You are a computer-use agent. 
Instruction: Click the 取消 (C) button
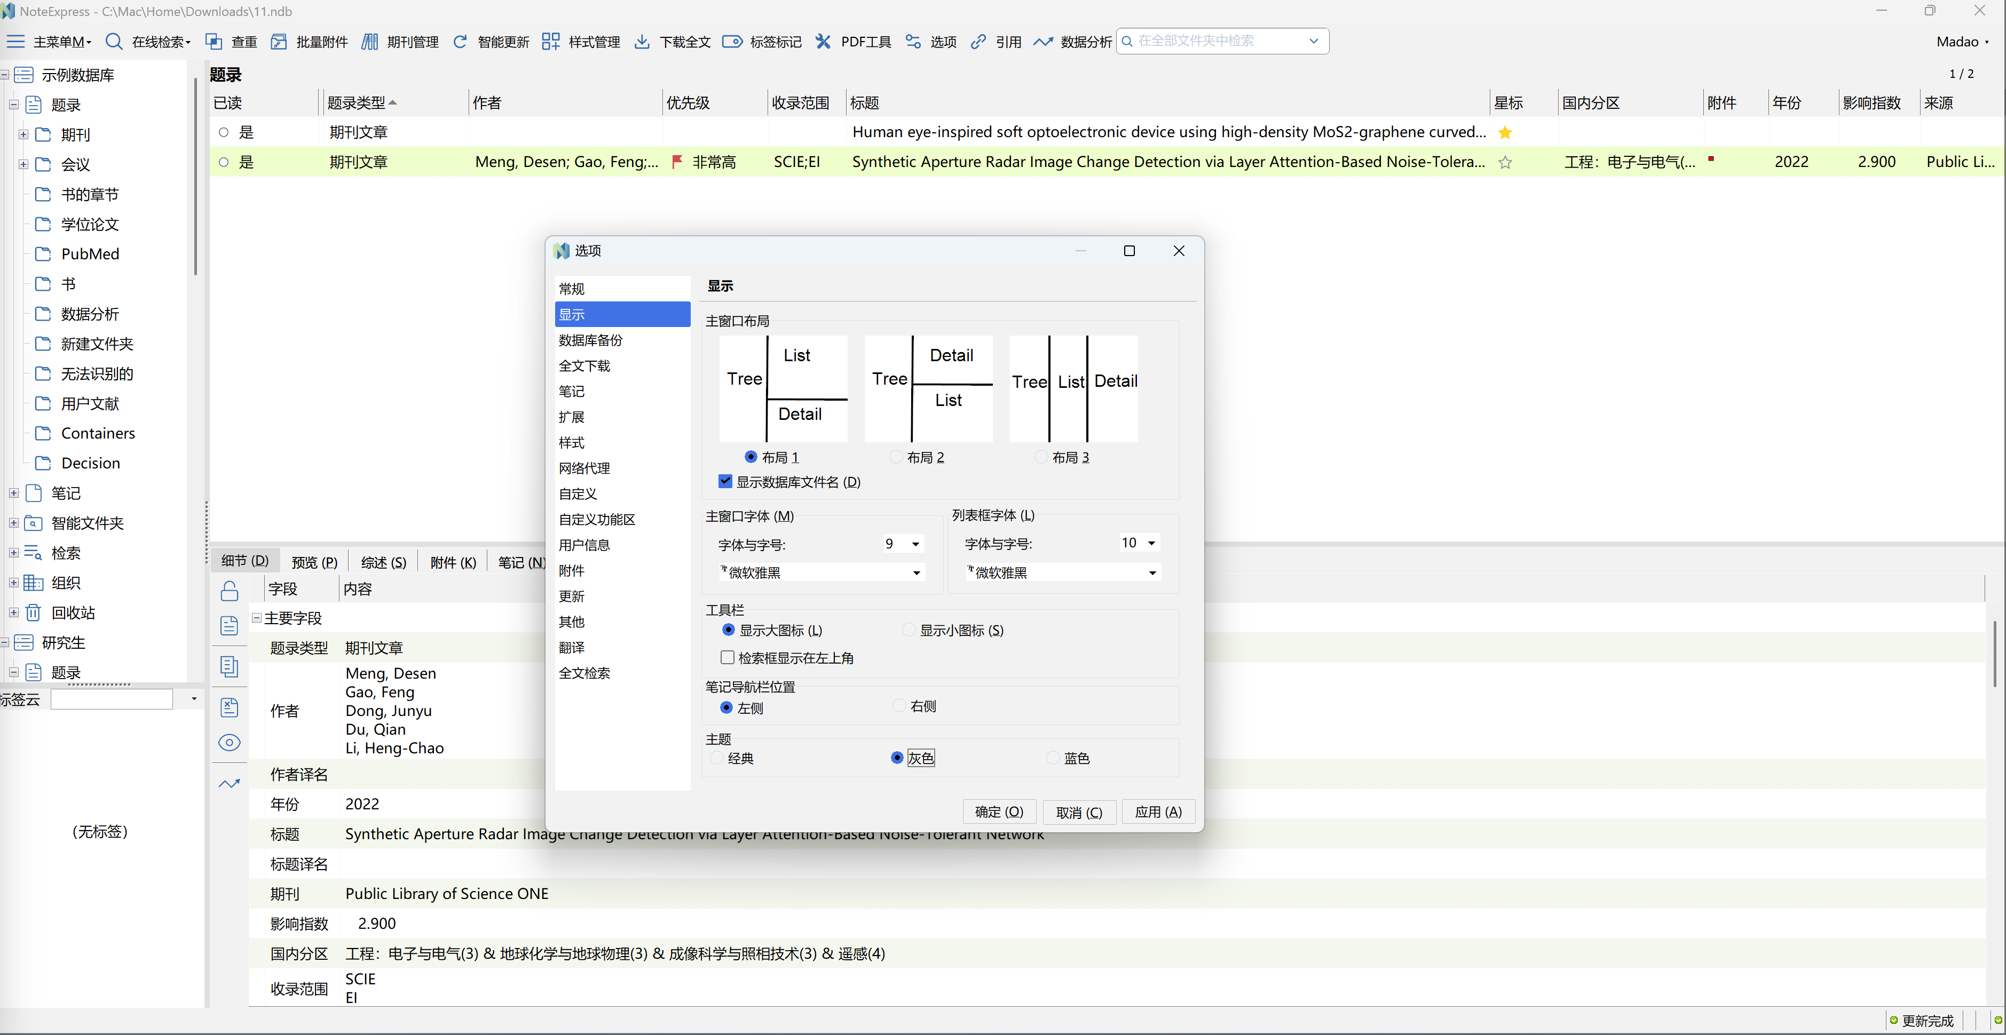(1079, 811)
